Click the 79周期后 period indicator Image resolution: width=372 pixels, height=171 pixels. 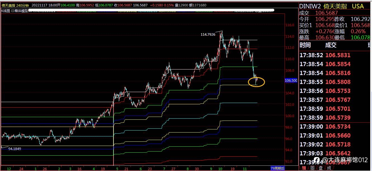click(278, 168)
